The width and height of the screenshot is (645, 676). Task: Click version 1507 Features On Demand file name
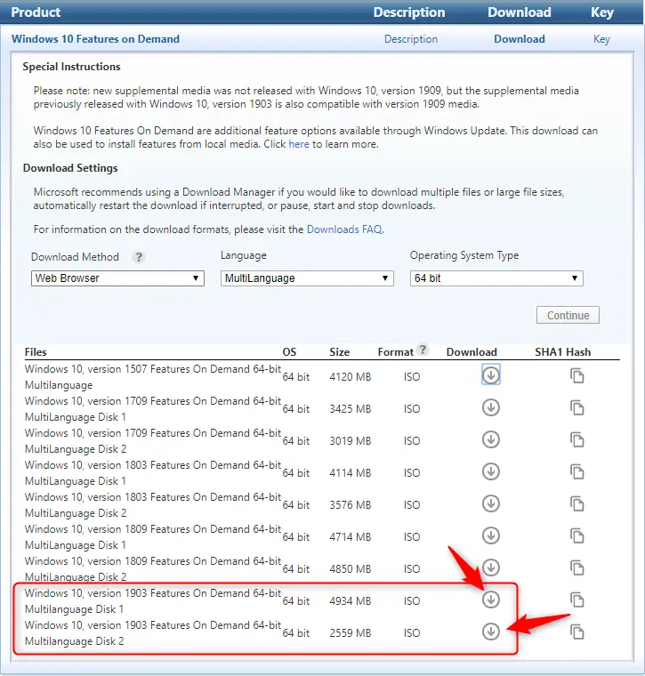click(x=153, y=377)
